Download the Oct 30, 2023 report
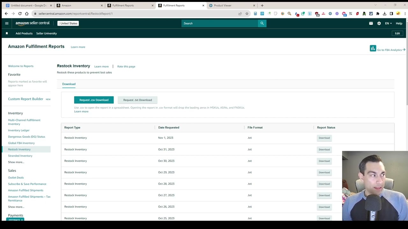The width and height of the screenshot is (408, 229). tap(324, 161)
